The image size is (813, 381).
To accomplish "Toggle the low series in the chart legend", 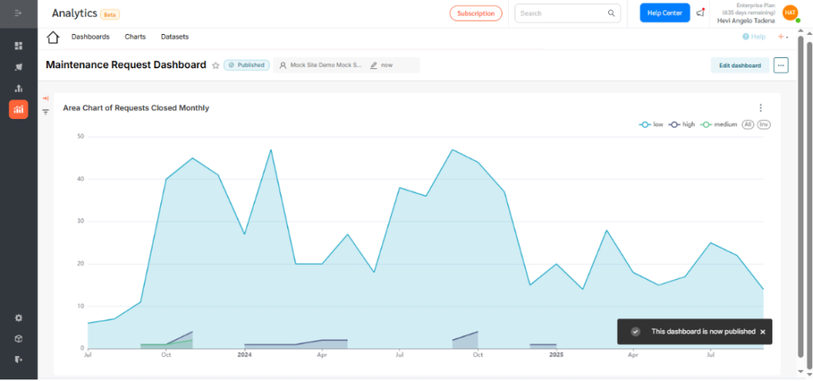I will [652, 125].
